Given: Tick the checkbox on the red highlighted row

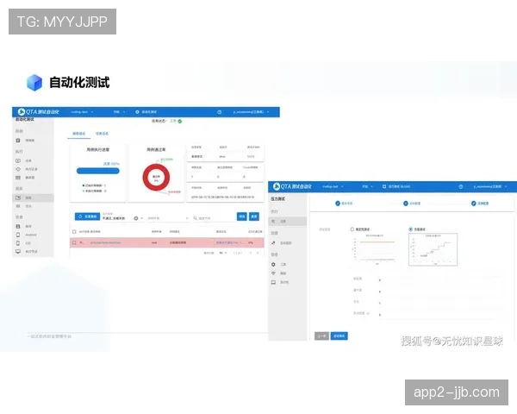Looking at the screenshot, I should pyautogui.click(x=73, y=243).
